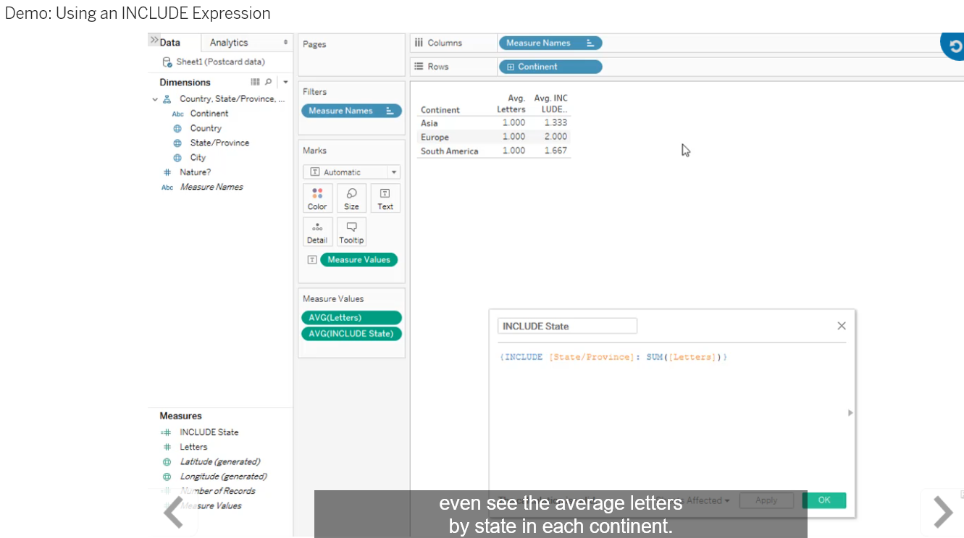Viewport: 964px width, 538px height.
Task: Select the Continent dimension
Action: pos(209,114)
